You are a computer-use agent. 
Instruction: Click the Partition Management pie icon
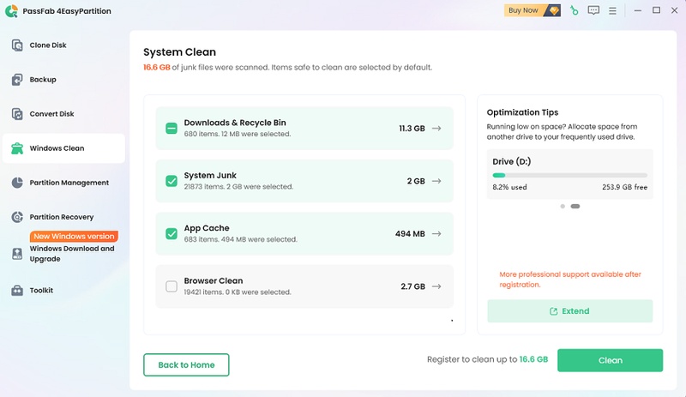[17, 183]
